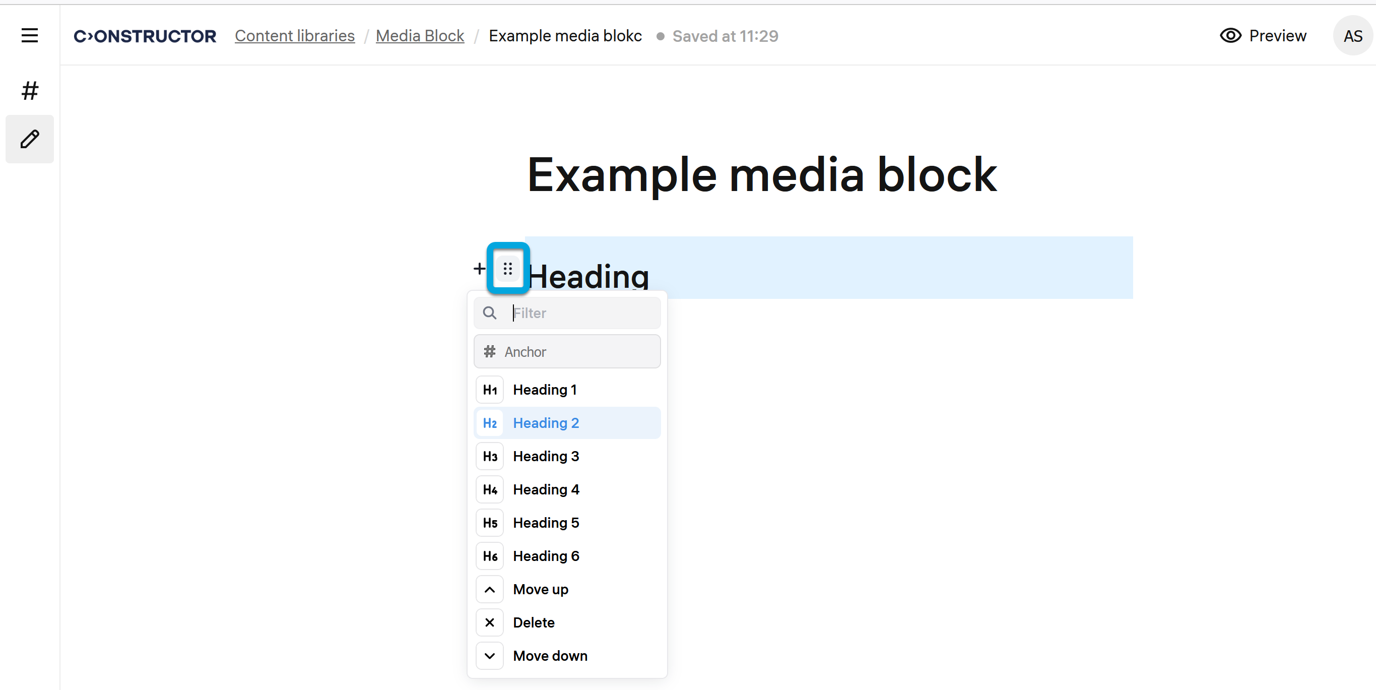The height and width of the screenshot is (690, 1376).
Task: Choose Heading 1 from block menu
Action: [545, 390]
